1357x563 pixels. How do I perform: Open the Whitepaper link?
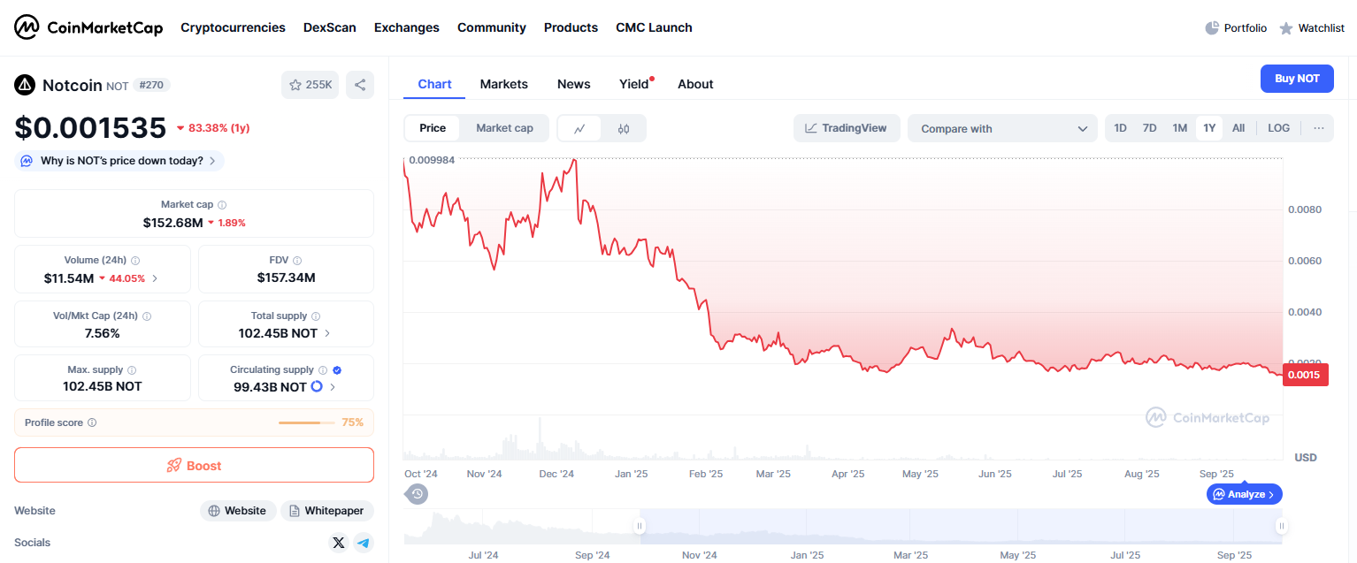tap(327, 511)
